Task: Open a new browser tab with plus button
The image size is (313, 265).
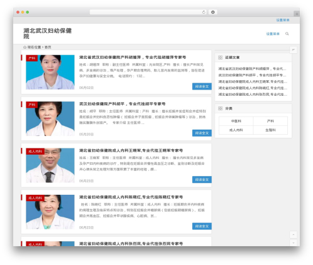Action: click(x=297, y=14)
